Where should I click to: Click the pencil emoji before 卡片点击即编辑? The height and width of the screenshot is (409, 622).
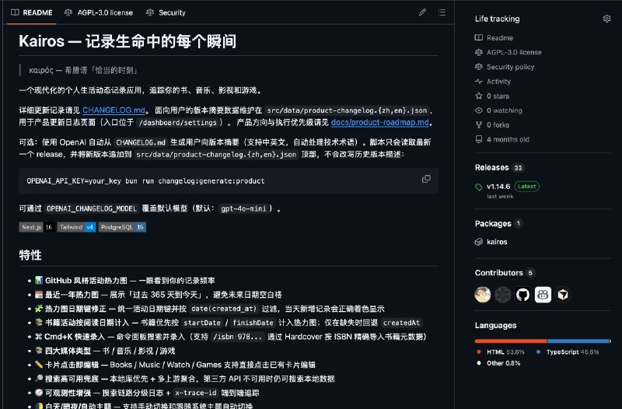[39, 365]
